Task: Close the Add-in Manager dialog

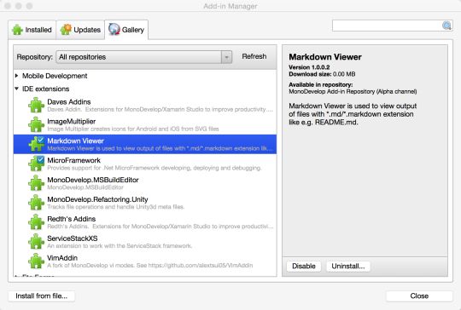Action: (419, 296)
